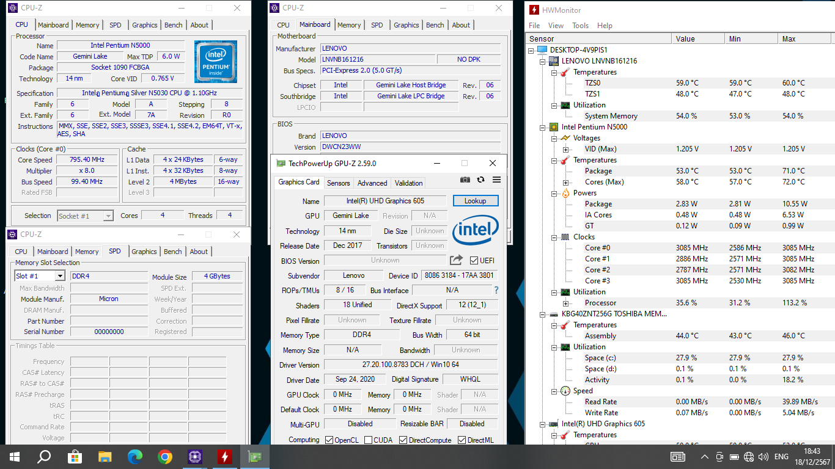The image size is (835, 469).
Task: Launch Microsoft Edge from the taskbar
Action: point(134,457)
